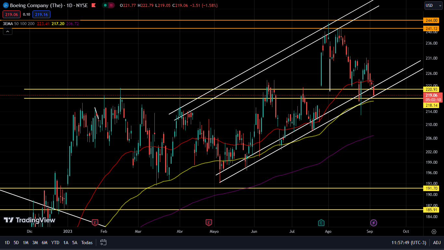Image resolution: width=444 pixels, height=250 pixels.
Task: Click the red 219.06 sell price button
Action: (x=11, y=14)
